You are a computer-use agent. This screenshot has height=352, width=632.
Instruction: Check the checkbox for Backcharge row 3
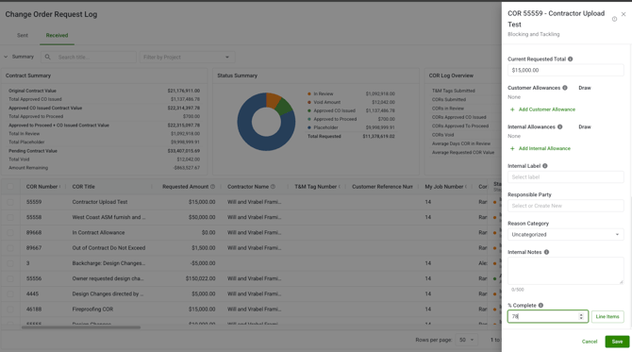10,263
